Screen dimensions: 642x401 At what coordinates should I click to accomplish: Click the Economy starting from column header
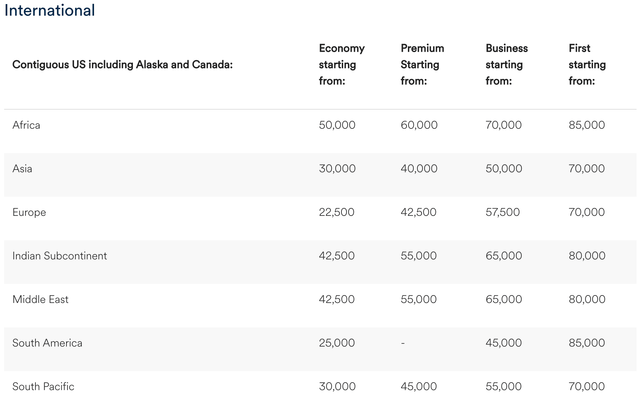341,65
